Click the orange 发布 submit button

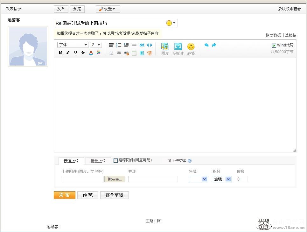64,195
